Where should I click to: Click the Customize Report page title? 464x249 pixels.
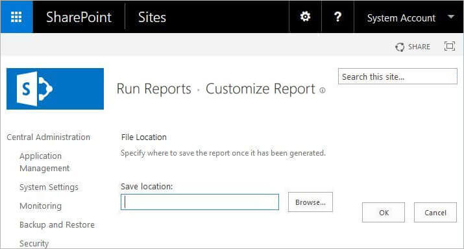260,89
